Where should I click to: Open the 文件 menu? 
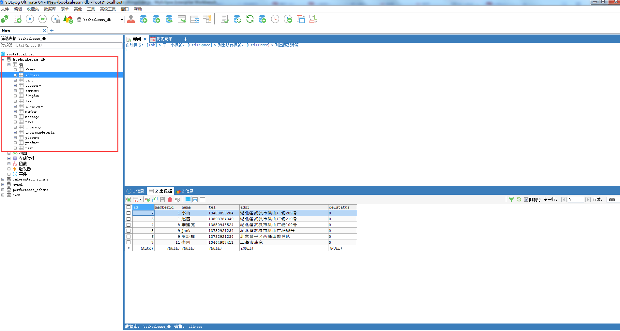[x=5, y=9]
